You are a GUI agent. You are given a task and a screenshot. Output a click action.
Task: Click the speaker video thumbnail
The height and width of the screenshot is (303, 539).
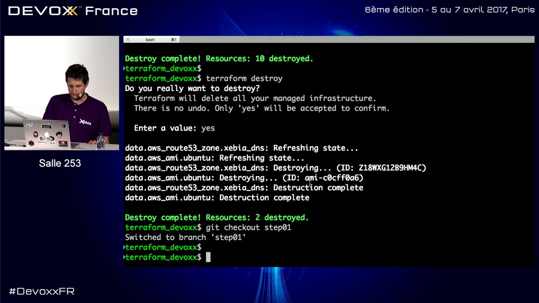click(x=62, y=93)
